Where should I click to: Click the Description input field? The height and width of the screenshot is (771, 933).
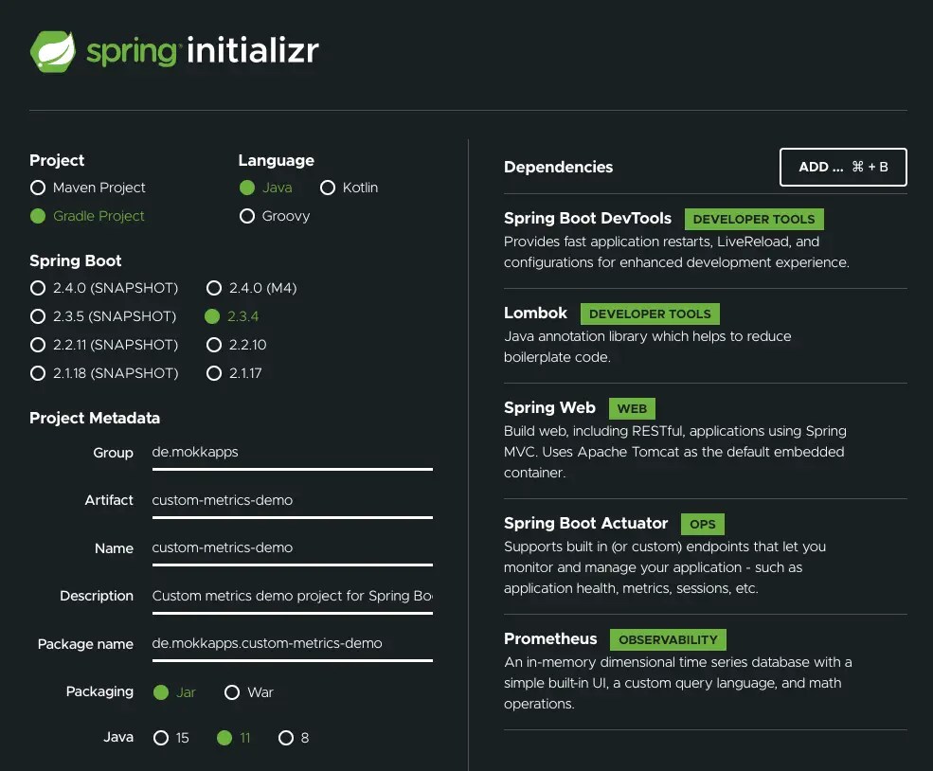[292, 596]
